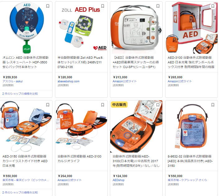The image size is (221, 196).
Task: Open the アスクル - askul seller link
Action: pyautogui.click(x=12, y=81)
